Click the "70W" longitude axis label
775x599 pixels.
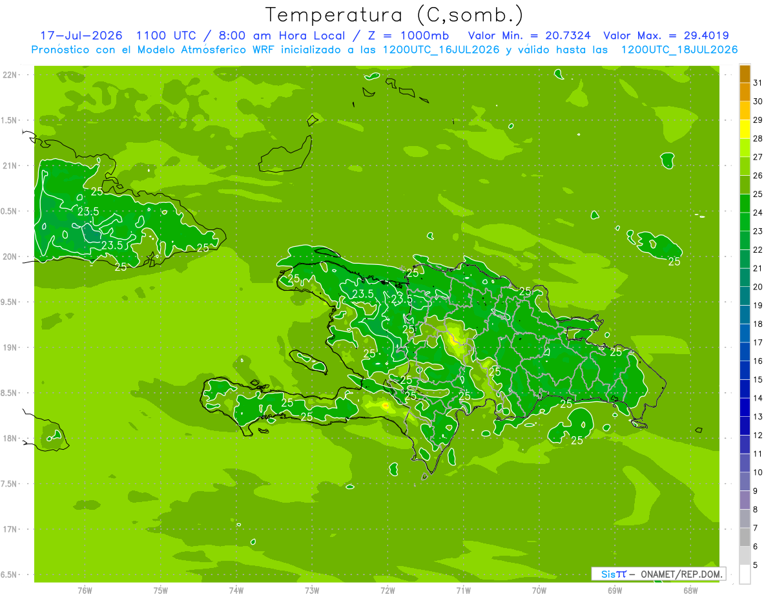pyautogui.click(x=539, y=590)
